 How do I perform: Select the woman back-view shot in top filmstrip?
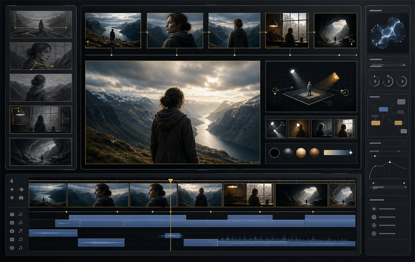tap(234, 30)
